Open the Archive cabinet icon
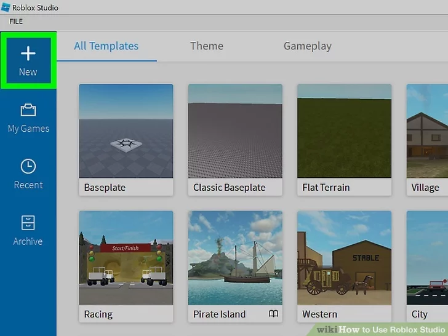448x336 pixels. (28, 223)
